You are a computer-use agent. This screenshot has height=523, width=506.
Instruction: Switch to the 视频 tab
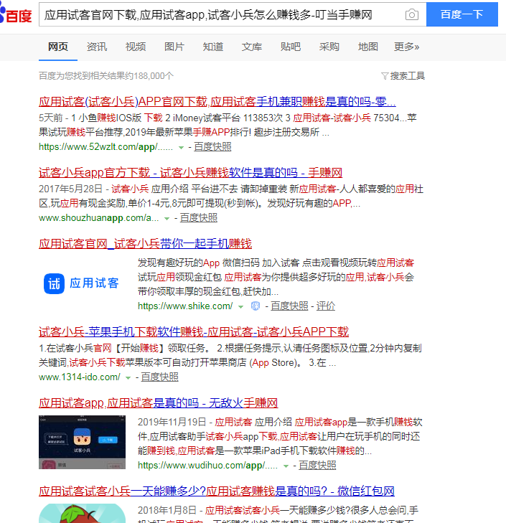tap(136, 47)
